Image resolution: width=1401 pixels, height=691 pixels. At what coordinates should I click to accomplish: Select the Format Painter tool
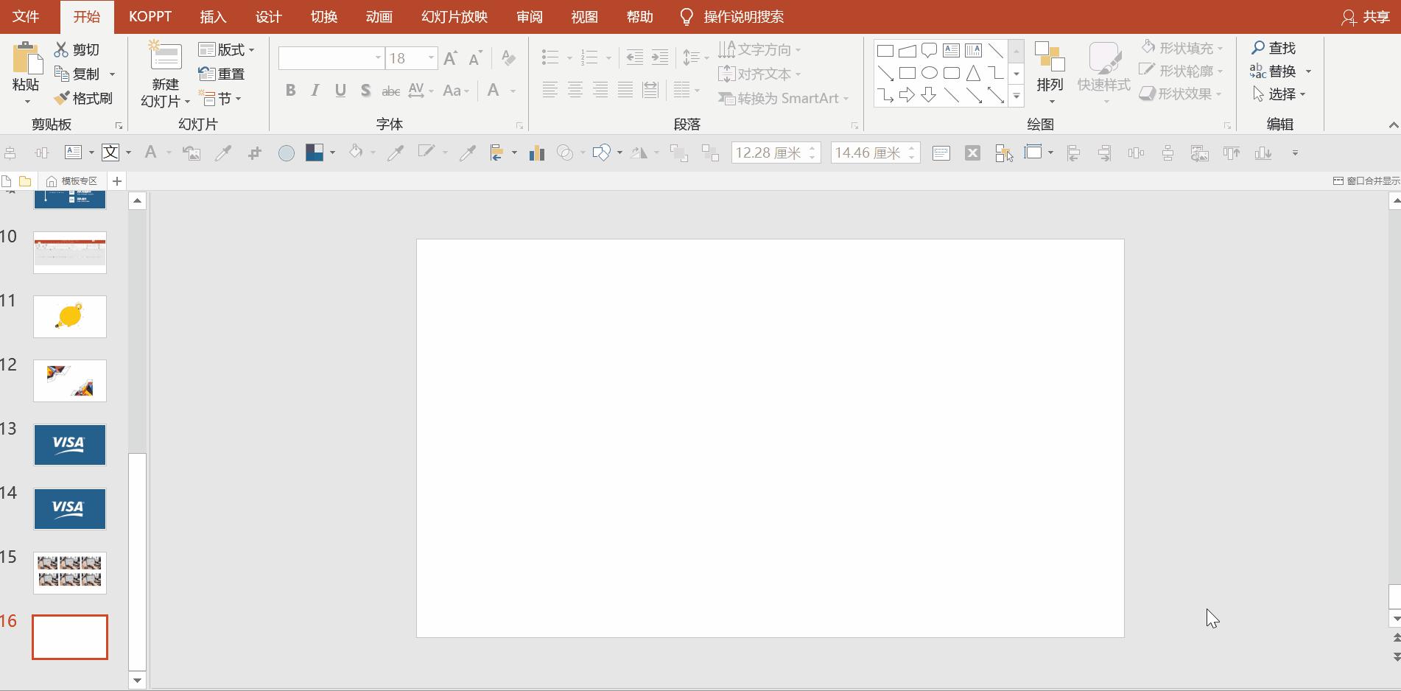pyautogui.click(x=83, y=98)
